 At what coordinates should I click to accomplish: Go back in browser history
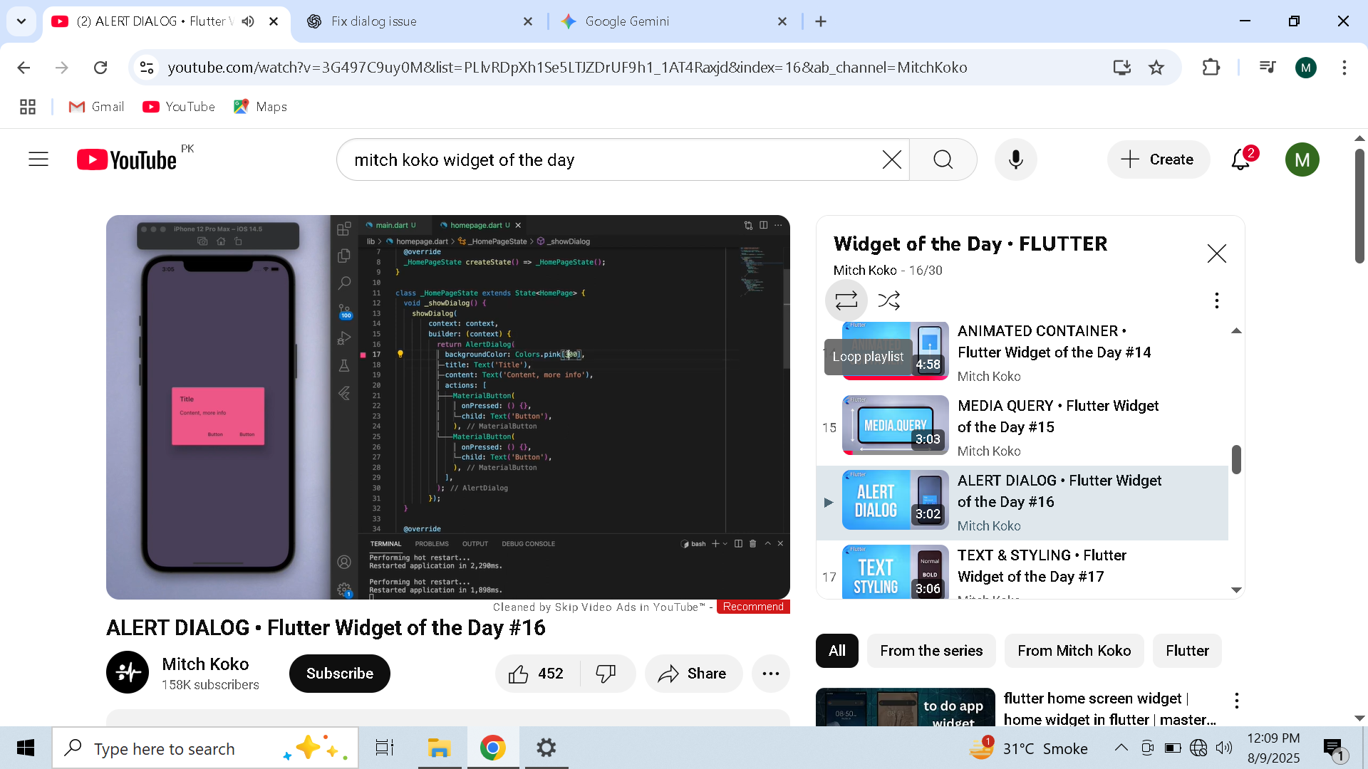pyautogui.click(x=24, y=68)
